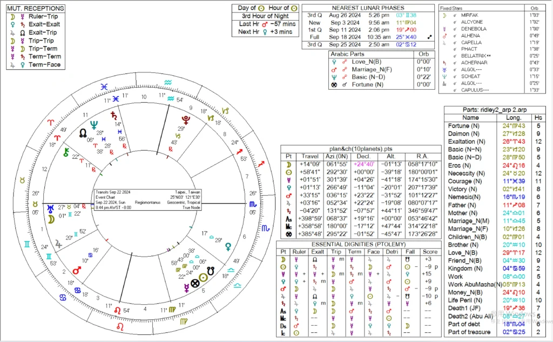Select the Venus symbol inside the chart wheel
Image resolution: width=553 pixels, height=342 pixels.
point(228,246)
